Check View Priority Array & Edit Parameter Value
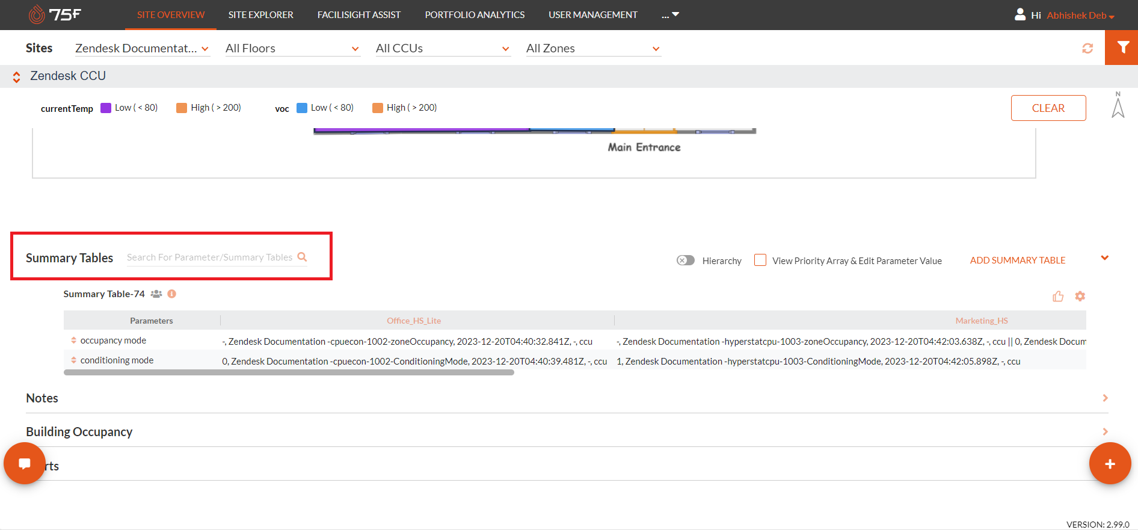1138x530 pixels. (x=760, y=260)
